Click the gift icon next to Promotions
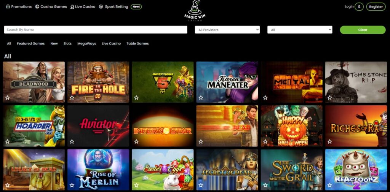This screenshot has width=390, height=192. [8, 7]
